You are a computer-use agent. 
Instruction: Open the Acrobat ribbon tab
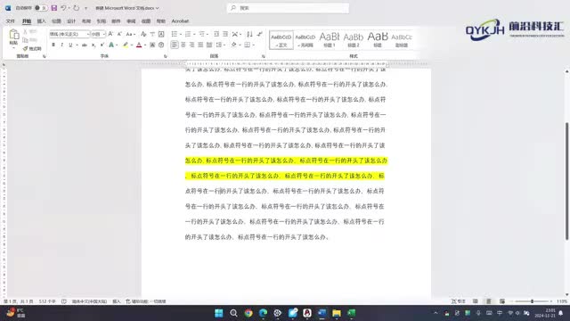[x=180, y=21]
